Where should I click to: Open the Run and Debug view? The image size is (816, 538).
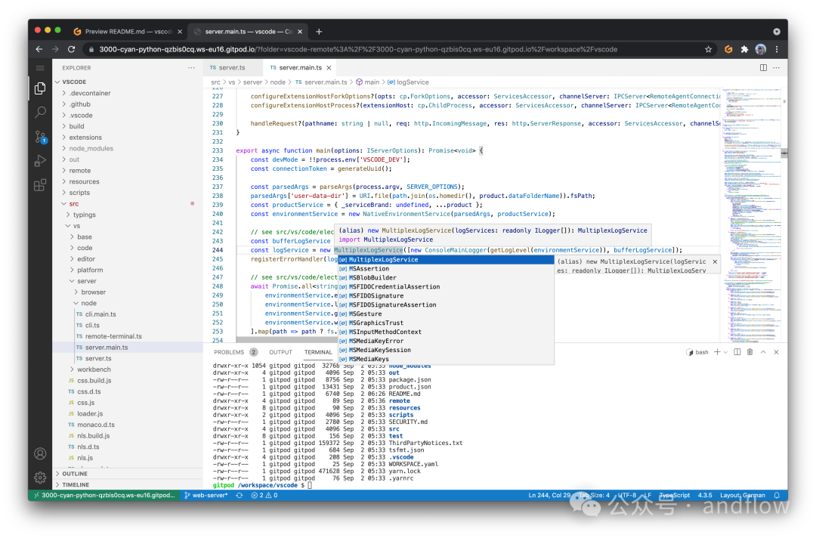[40, 161]
